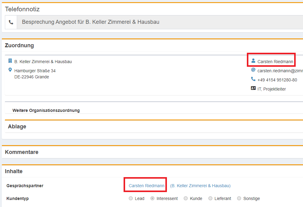
Task: Collapse the Zuordnung section header
Action: 20,46
